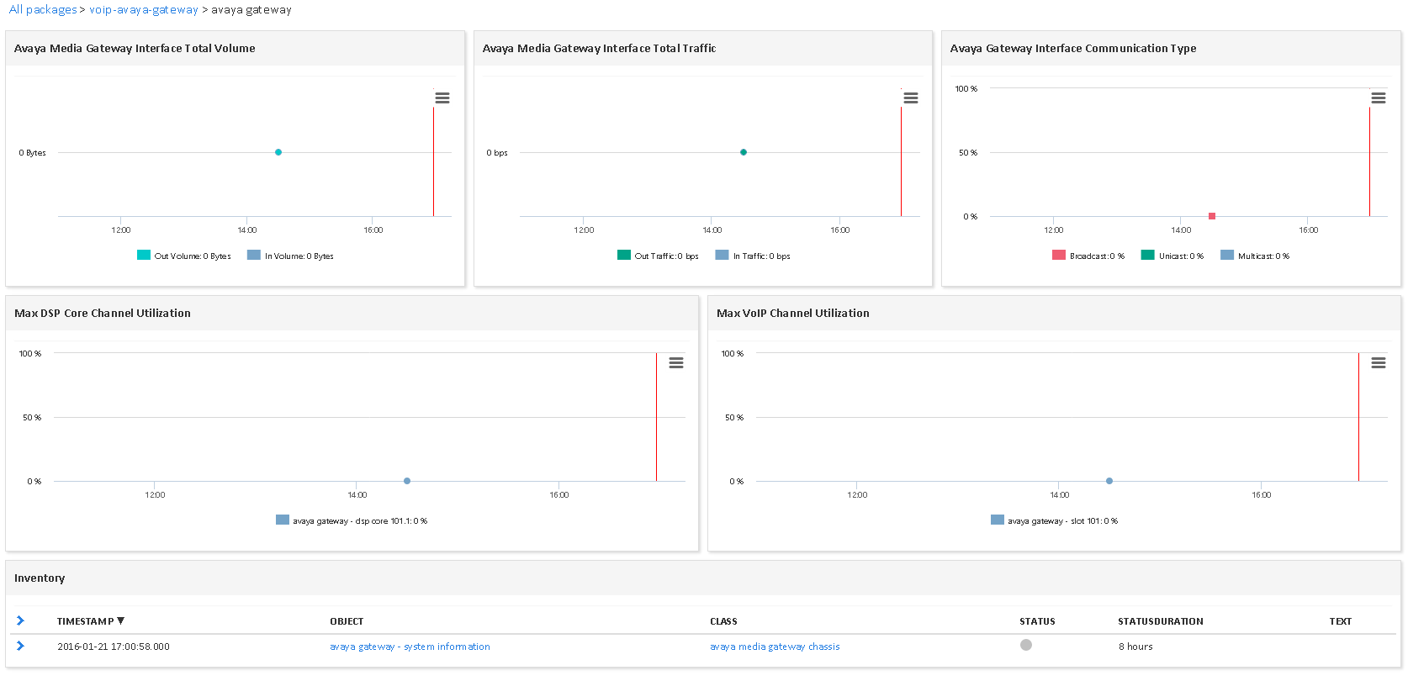Sort inventory by OBJECT column header
The height and width of the screenshot is (681, 1408).
click(347, 622)
